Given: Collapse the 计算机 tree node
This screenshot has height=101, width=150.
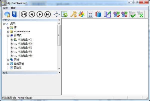Looking at the screenshot, I should (x=8, y=36).
